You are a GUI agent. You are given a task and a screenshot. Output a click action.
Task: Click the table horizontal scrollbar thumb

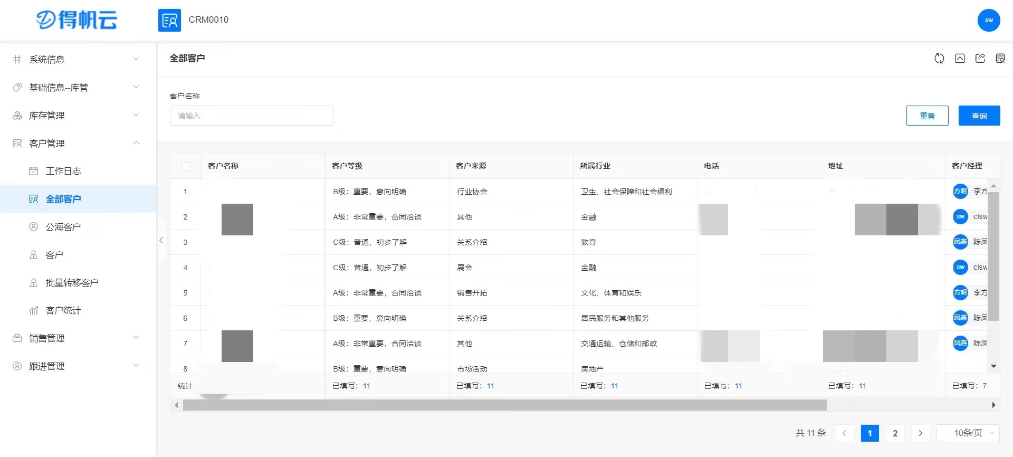(x=504, y=405)
